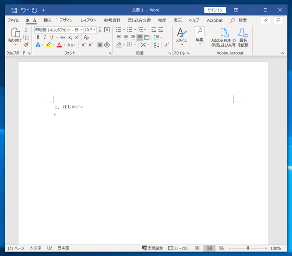
Task: Open the font size dropdown
Action: coord(94,30)
